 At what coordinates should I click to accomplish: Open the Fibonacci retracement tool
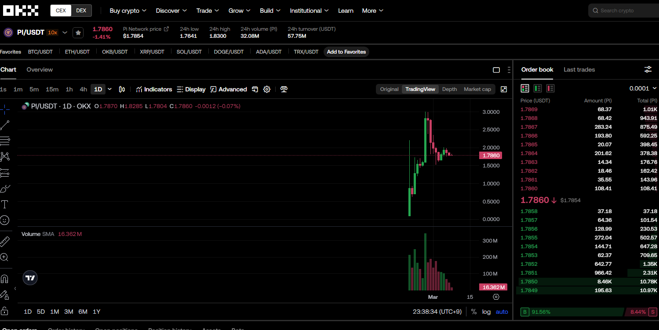(x=5, y=141)
